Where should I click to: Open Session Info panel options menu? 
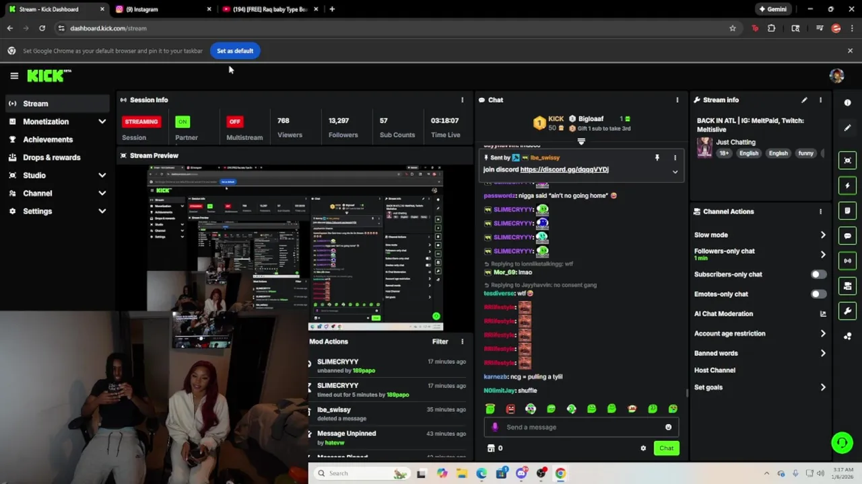pyautogui.click(x=462, y=100)
